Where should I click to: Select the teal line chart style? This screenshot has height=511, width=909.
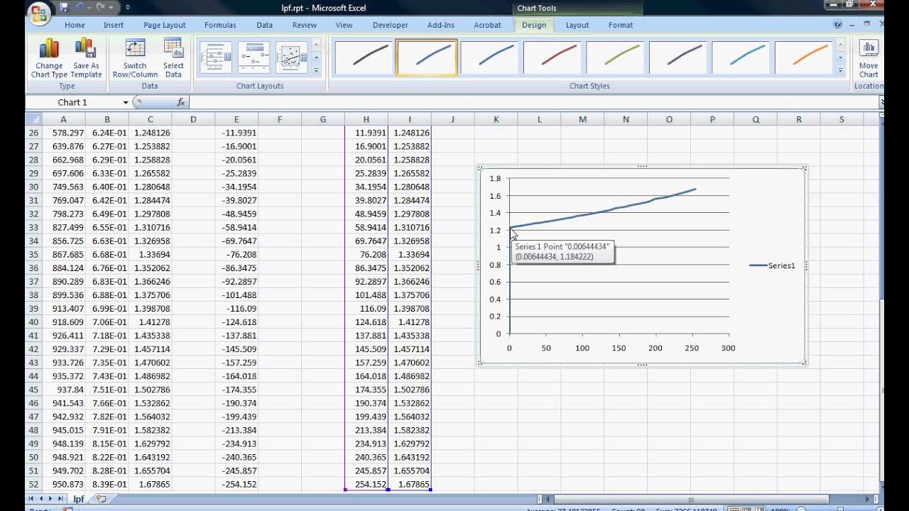[741, 57]
